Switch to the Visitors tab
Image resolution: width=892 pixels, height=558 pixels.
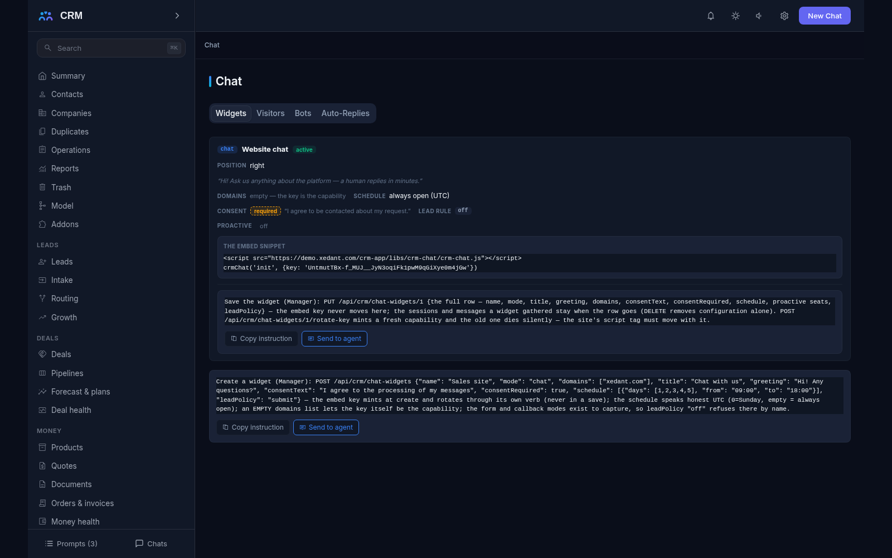[x=270, y=113]
